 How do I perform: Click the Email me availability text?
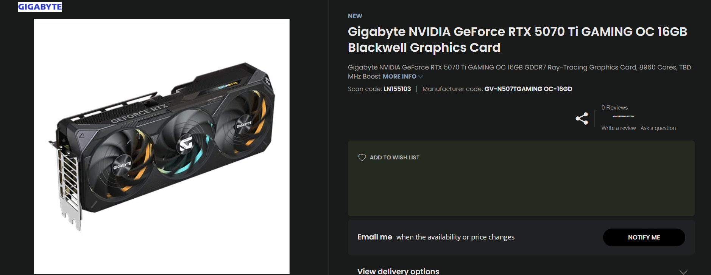[436, 237]
